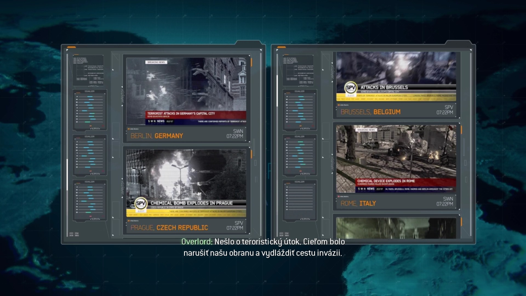This screenshot has width=526, height=296.
Task: Open the Attacks in Brussels video feed
Action: click(x=396, y=76)
